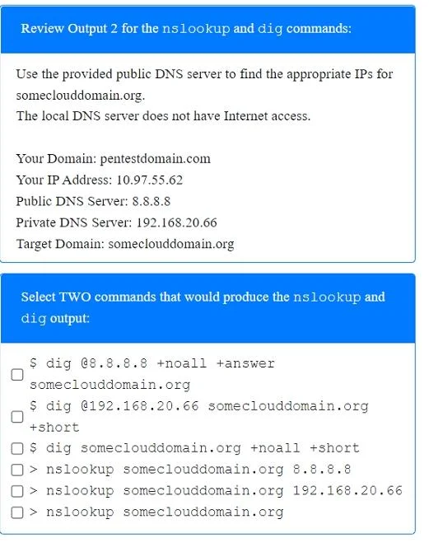The height and width of the screenshot is (552, 429).
Task: Click 'The local DNS server' sentence
Action: (x=163, y=116)
